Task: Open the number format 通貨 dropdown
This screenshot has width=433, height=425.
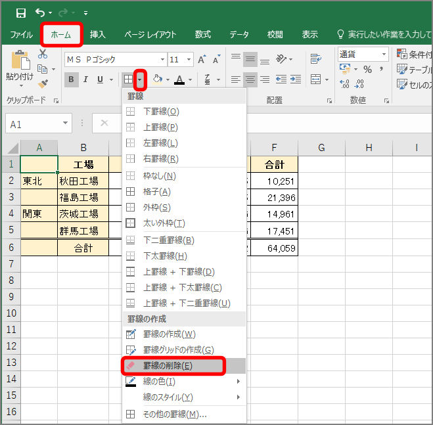Action: point(384,54)
